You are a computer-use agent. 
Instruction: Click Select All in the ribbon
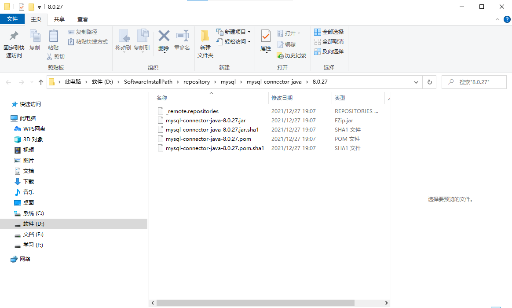329,32
